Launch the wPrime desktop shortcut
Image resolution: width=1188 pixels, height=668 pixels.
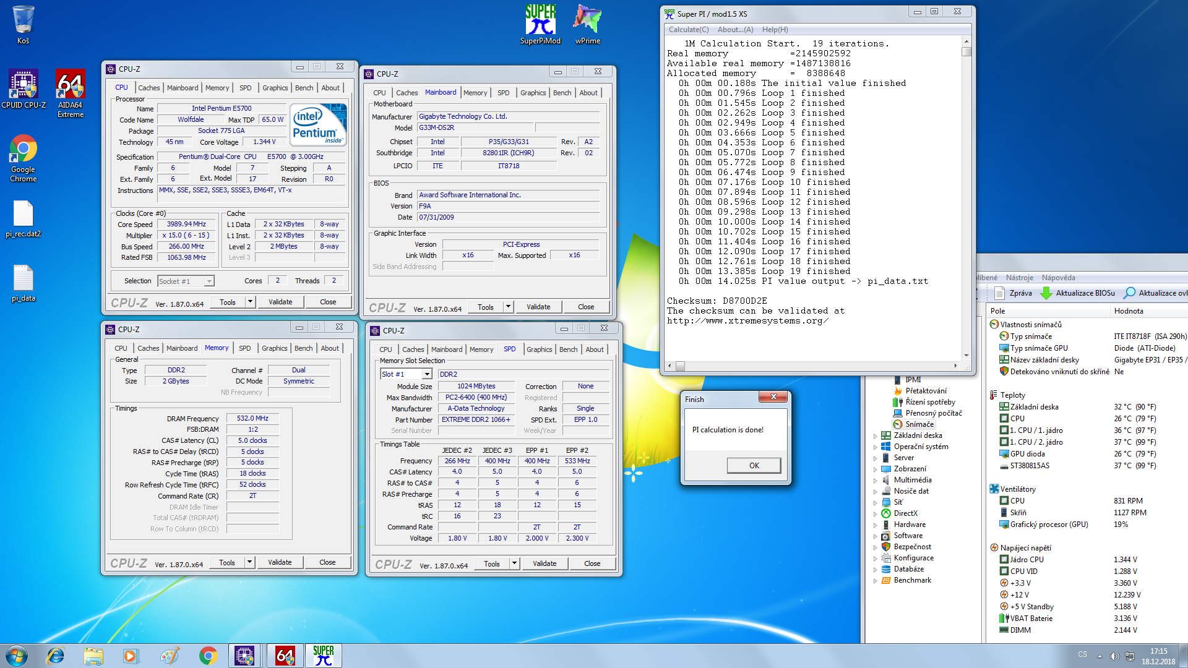click(587, 25)
